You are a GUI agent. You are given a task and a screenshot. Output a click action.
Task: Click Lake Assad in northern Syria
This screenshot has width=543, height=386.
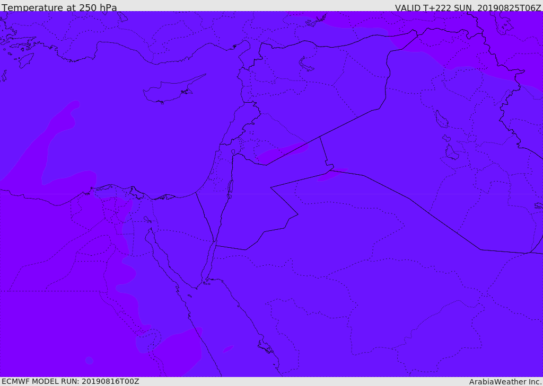coord(306,64)
